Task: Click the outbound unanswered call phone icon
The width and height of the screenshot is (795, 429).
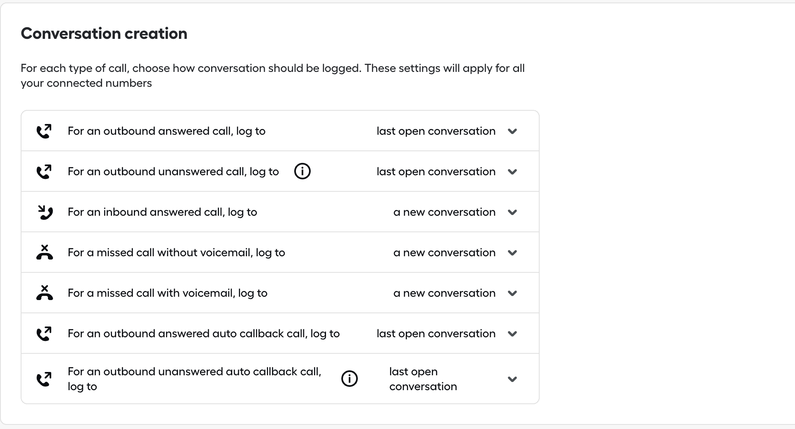Action: point(44,172)
